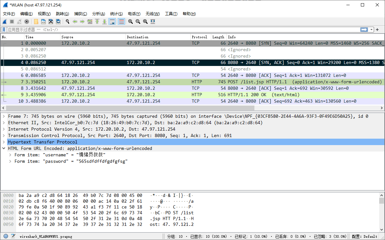Start capturing packets with the shark fin icon
The width and height of the screenshot is (385, 240).
click(x=5, y=22)
